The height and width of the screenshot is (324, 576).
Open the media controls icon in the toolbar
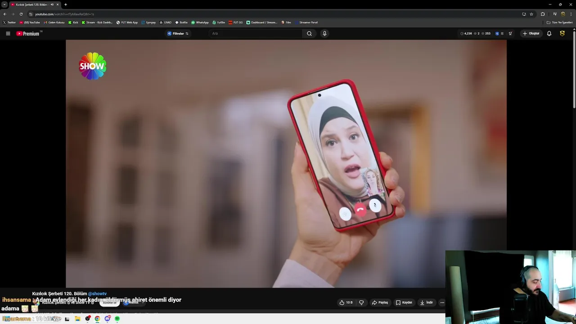(555, 14)
